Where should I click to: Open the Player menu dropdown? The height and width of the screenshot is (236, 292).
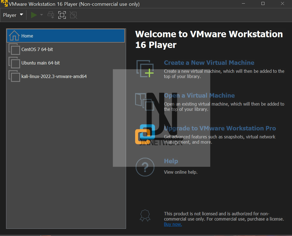pyautogui.click(x=13, y=15)
